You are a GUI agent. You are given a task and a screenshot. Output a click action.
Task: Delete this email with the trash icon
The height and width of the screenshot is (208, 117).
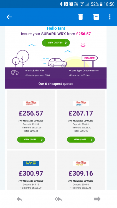coord(80,17)
